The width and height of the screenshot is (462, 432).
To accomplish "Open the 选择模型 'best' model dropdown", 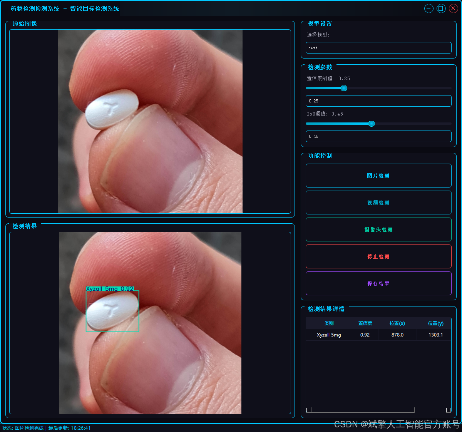I will (378, 48).
